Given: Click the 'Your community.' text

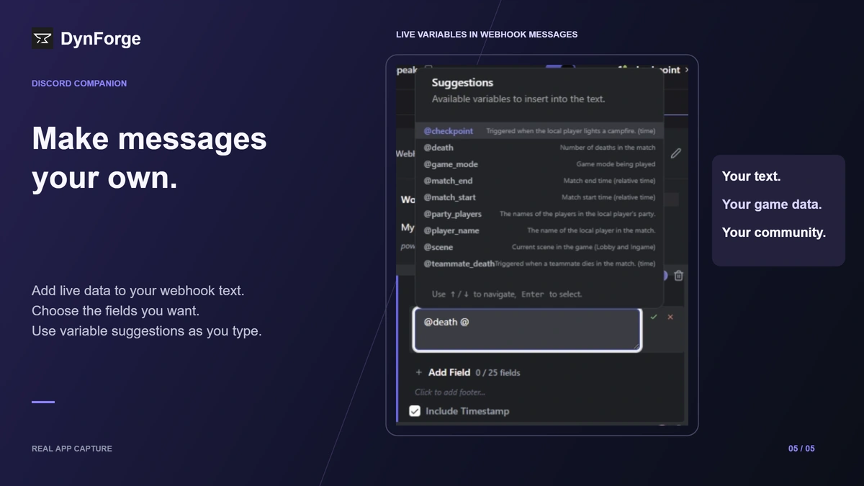Looking at the screenshot, I should coord(774,233).
